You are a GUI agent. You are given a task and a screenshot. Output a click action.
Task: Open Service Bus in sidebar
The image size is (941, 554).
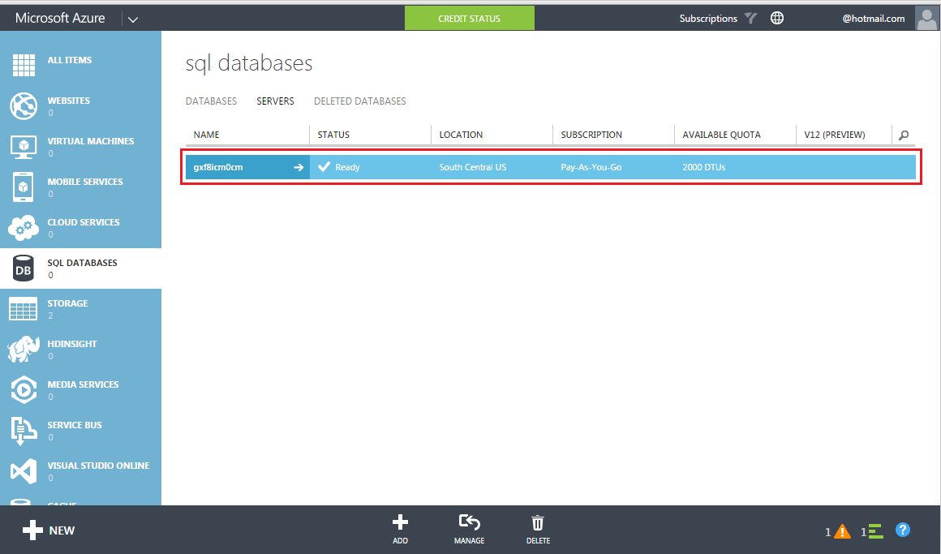(x=24, y=430)
